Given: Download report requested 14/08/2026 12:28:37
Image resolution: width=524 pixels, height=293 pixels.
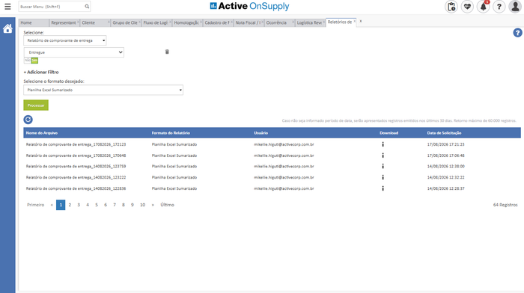Looking at the screenshot, I should tap(383, 188).
